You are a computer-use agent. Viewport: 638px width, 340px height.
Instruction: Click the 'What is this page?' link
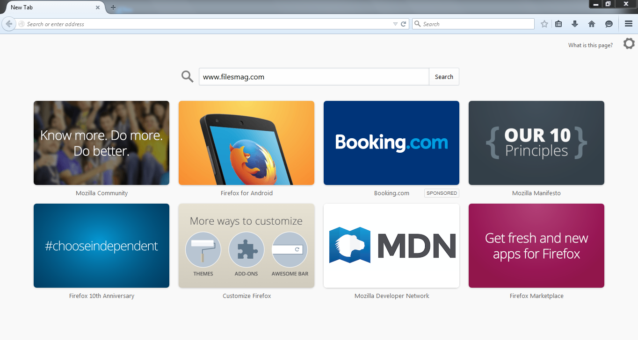click(x=590, y=45)
